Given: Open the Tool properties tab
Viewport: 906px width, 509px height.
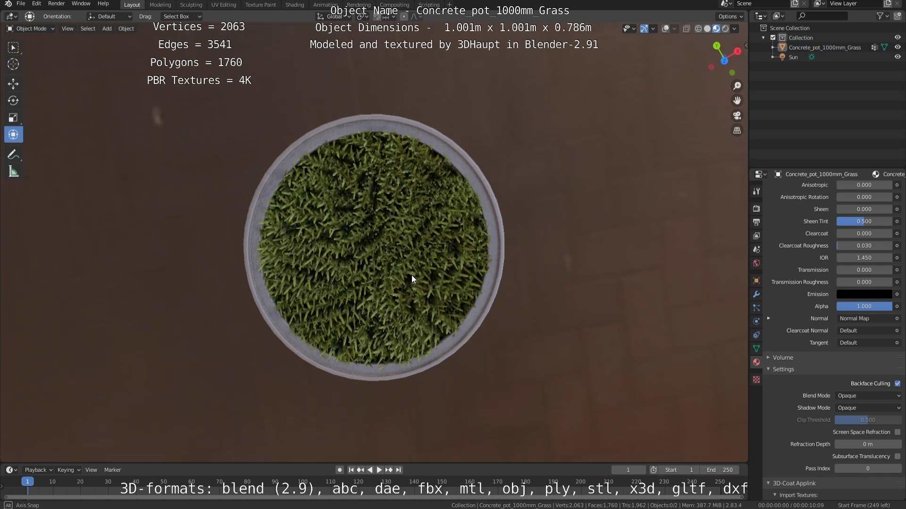Looking at the screenshot, I should coord(756,191).
